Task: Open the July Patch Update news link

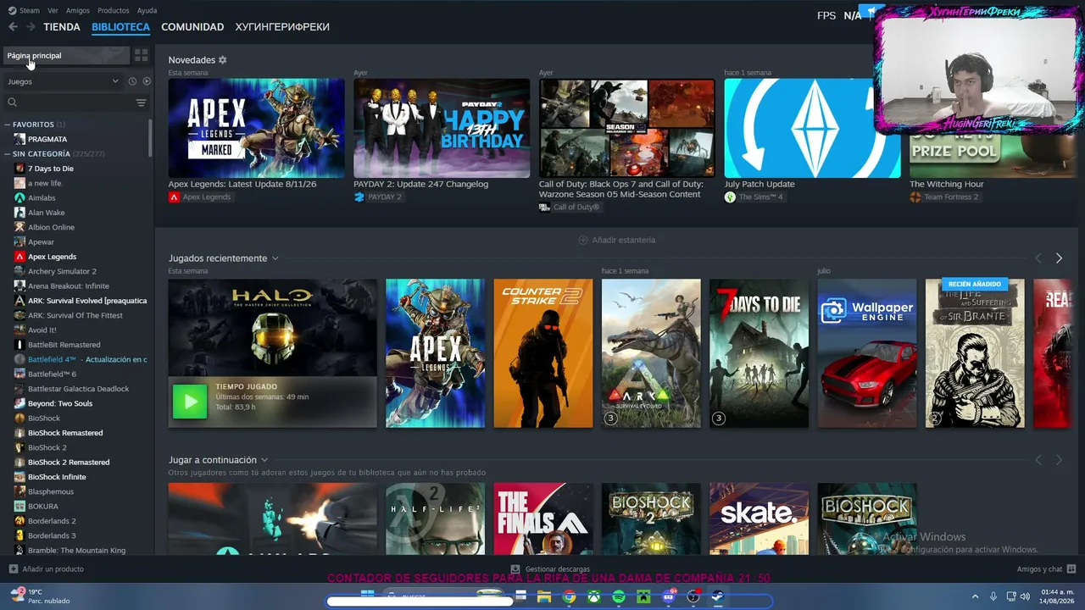Action: 759,184
